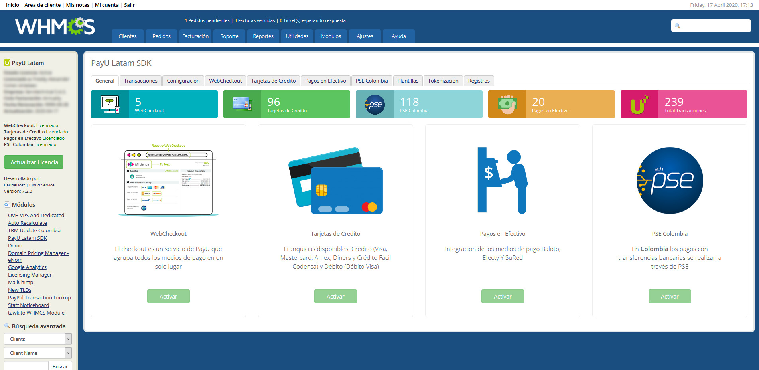Image resolution: width=759 pixels, height=370 pixels.
Task: Focus the top search input field
Action: tap(711, 26)
